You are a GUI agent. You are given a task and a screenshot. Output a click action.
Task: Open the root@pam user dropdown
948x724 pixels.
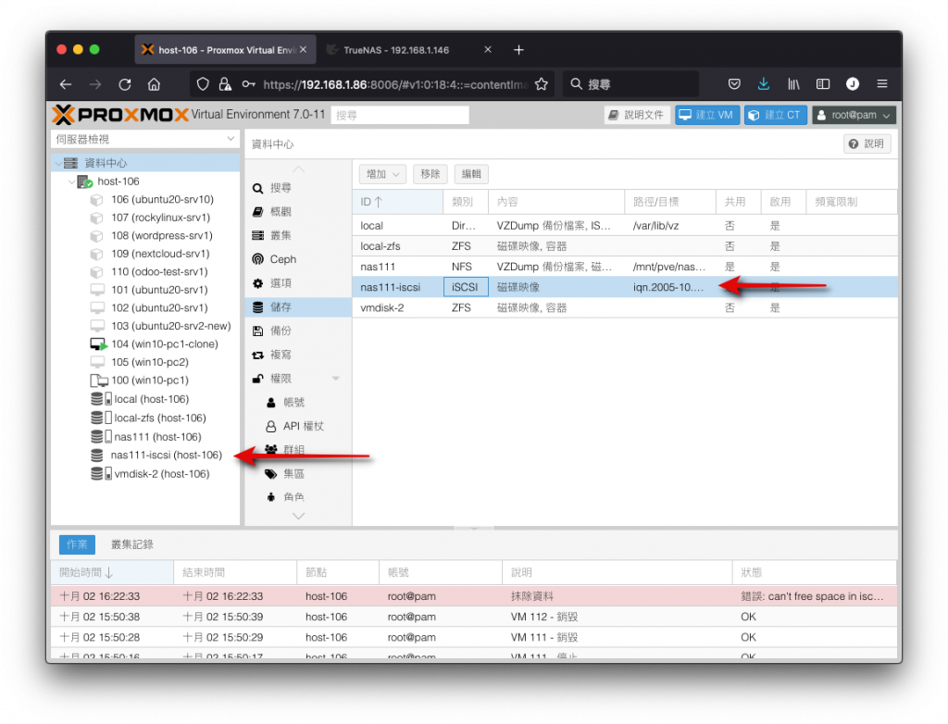pyautogui.click(x=854, y=115)
